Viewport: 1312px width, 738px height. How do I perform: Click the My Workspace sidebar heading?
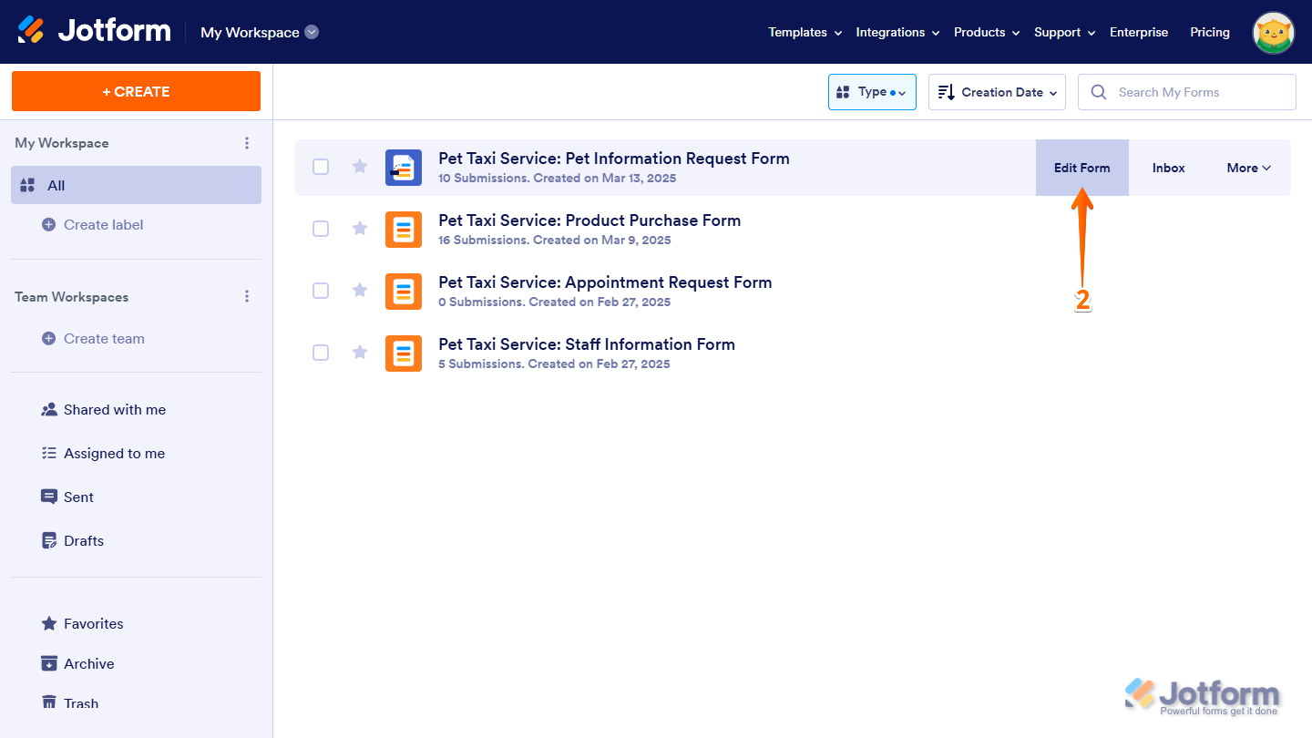[62, 143]
